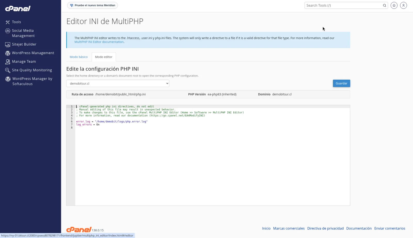The image size is (413, 238).
Task: Click Pruebe el nuevo tema Meridian button
Action: pos(92,5)
